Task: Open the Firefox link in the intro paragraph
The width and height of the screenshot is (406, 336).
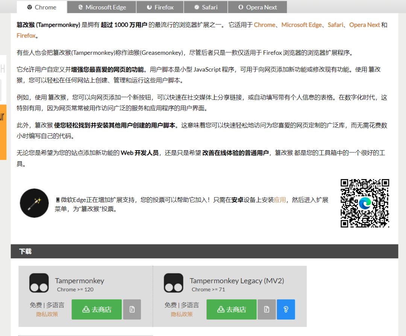Action: click(26, 36)
